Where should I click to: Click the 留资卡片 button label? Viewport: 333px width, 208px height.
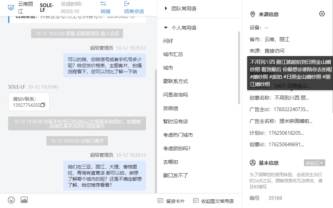(x=175, y=201)
